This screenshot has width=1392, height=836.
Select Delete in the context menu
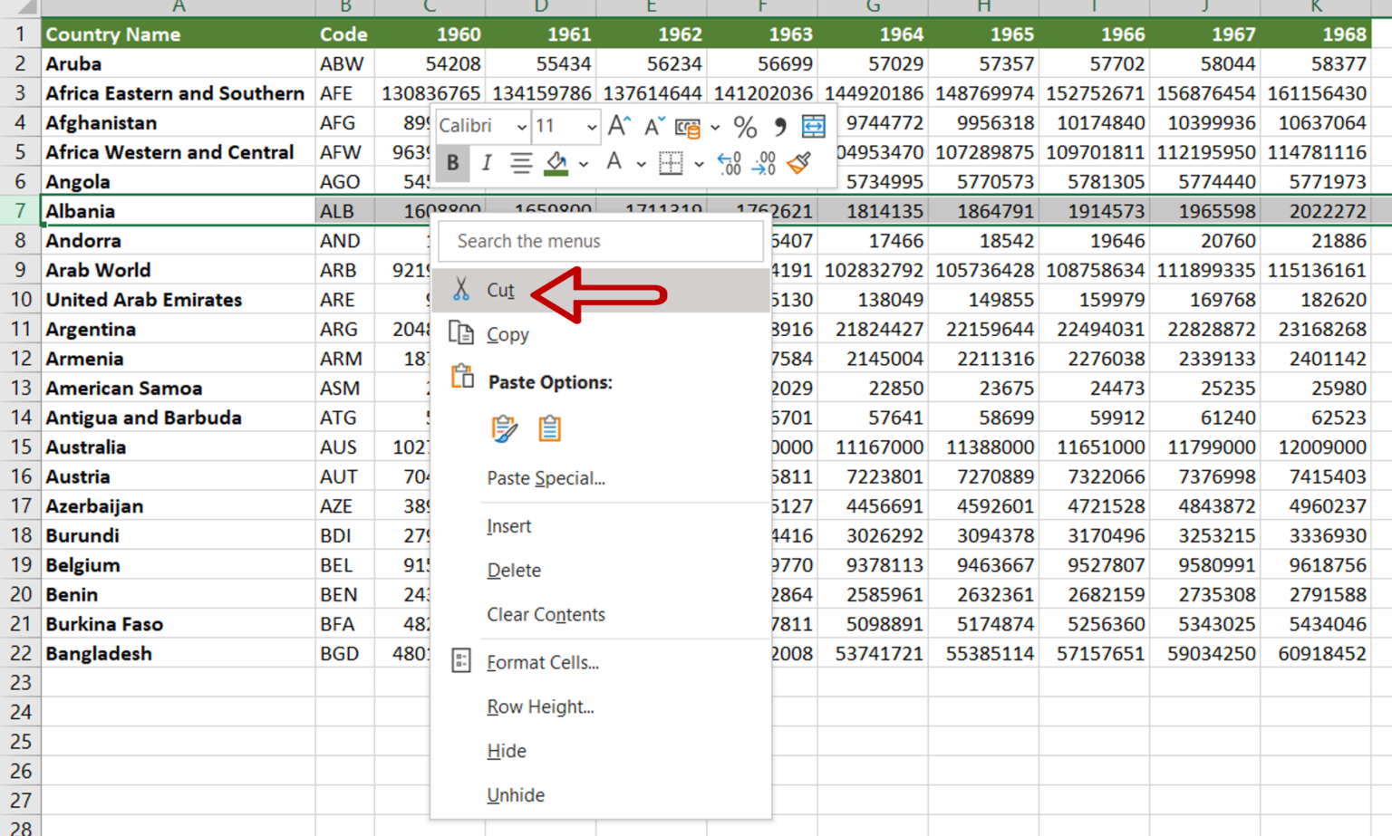click(x=602, y=571)
